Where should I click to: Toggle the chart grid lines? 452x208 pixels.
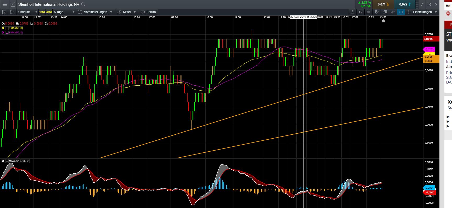pyautogui.click(x=369, y=12)
